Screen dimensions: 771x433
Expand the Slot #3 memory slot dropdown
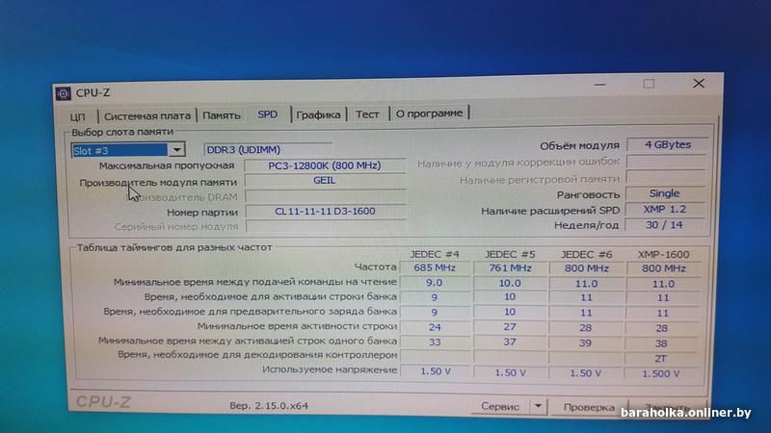click(x=176, y=150)
